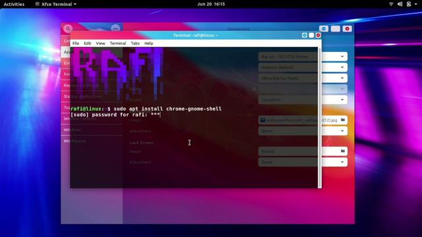Click the Wi-Fi status icon
Viewport: 422px width, 237px height.
(391, 4)
